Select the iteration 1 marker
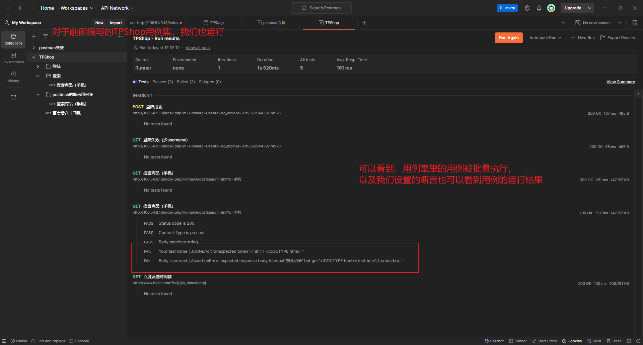 coord(639,94)
